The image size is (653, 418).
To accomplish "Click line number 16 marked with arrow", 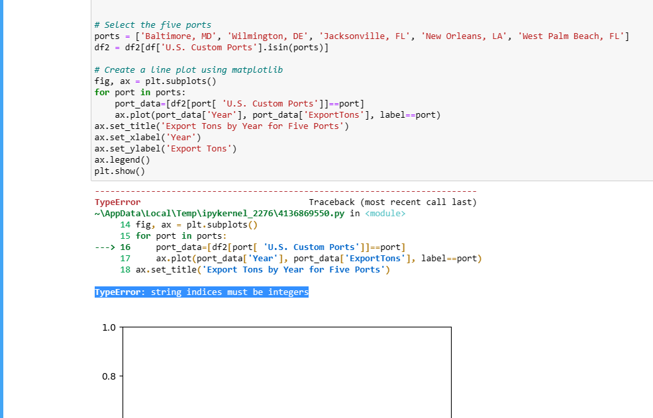I will [114, 247].
